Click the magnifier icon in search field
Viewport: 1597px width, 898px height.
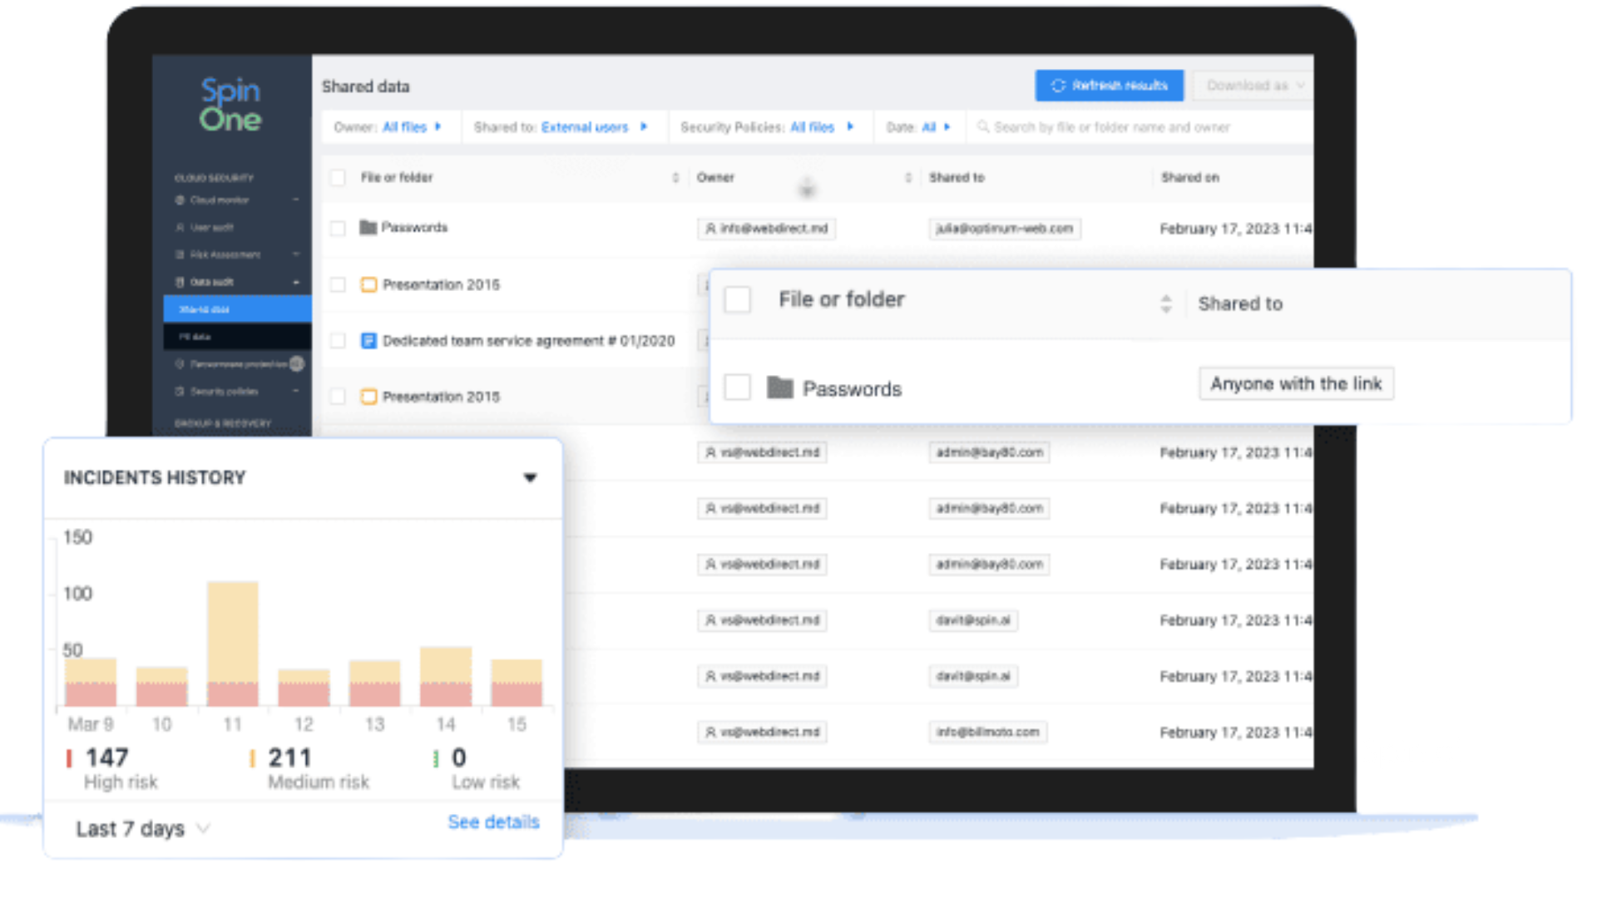(983, 127)
